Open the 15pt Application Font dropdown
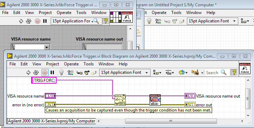 [125, 72]
